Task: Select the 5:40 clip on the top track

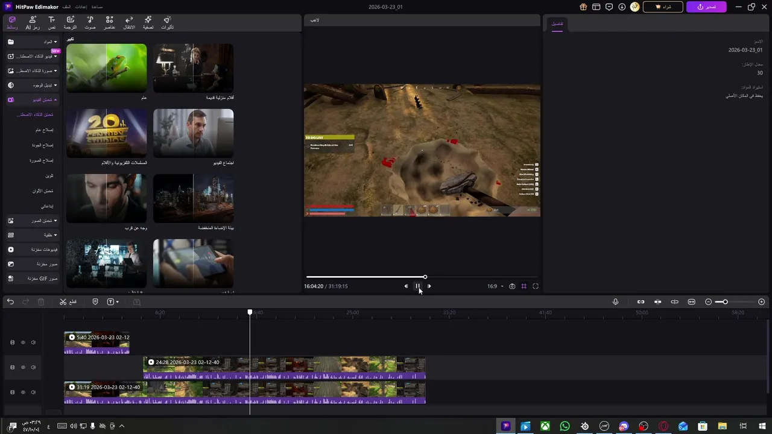Action: click(x=96, y=342)
